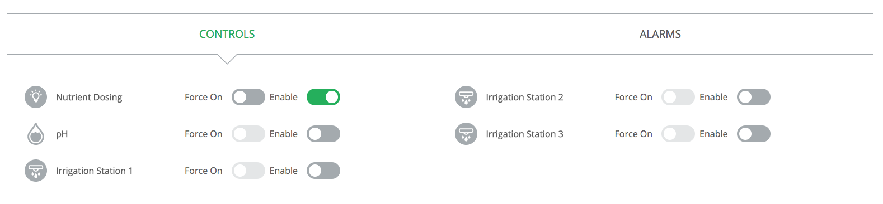Screen dimensions: 883x204
Task: Toggle Force On for pH
Action: pyautogui.click(x=248, y=134)
